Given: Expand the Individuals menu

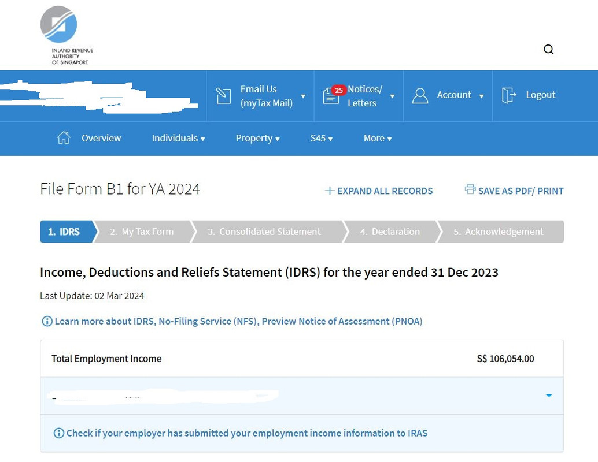Looking at the screenshot, I should (179, 138).
